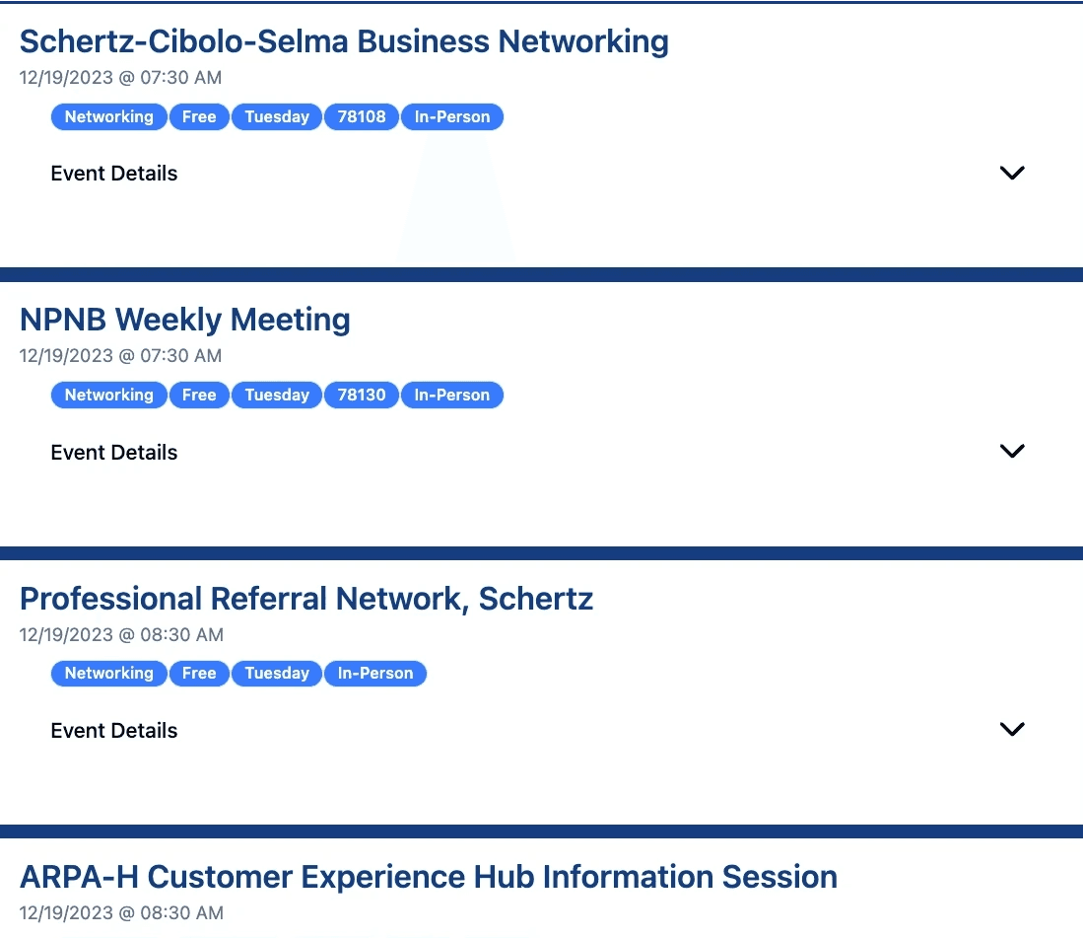Open the ARPA-H Customer Experience Hub Information Session

[429, 876]
